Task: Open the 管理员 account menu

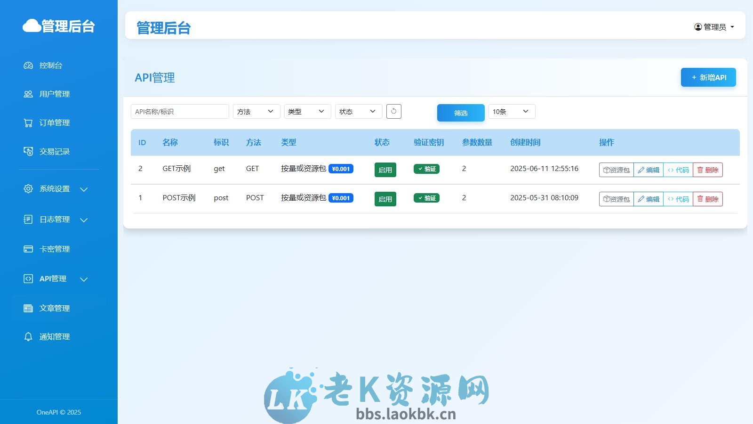Action: pyautogui.click(x=714, y=26)
